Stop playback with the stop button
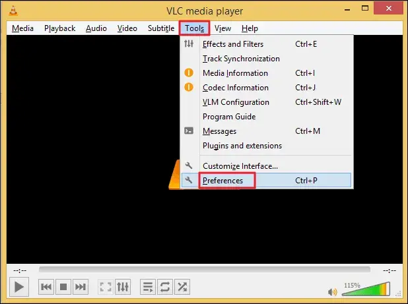408x304 pixels. pyautogui.click(x=63, y=287)
